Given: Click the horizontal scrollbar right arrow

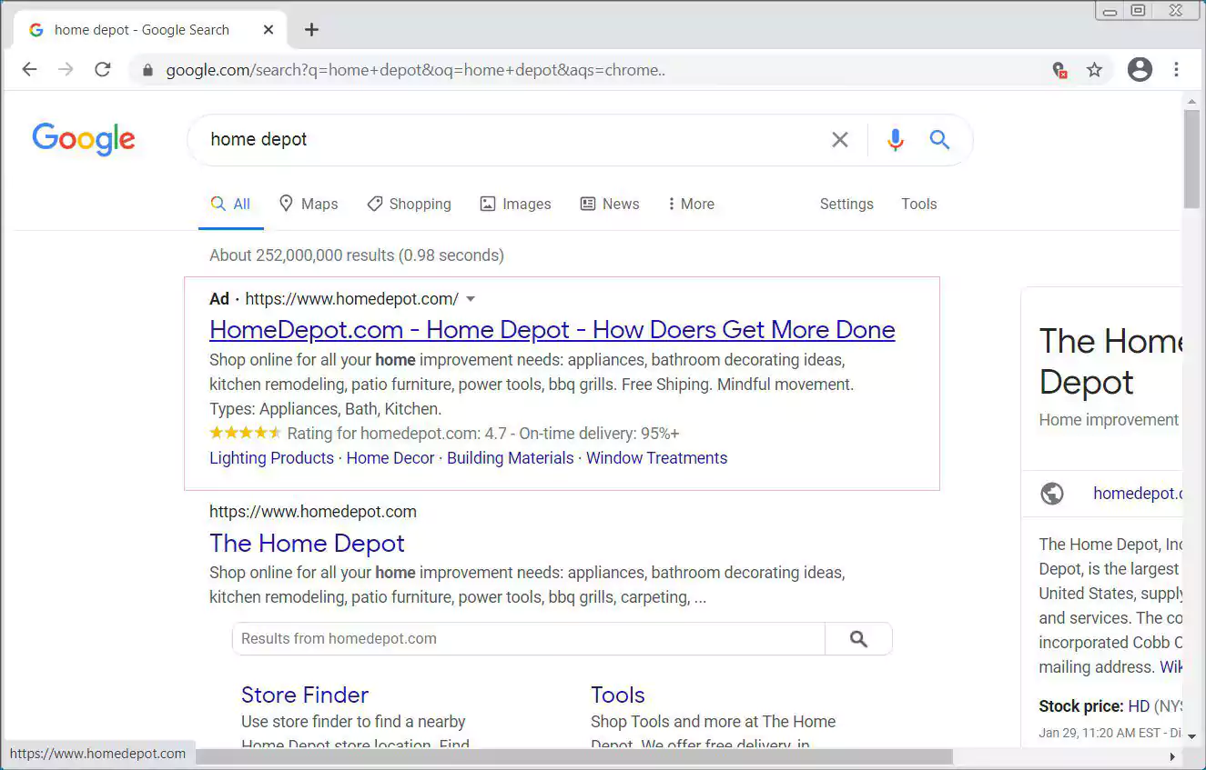Looking at the screenshot, I should click(x=1172, y=756).
